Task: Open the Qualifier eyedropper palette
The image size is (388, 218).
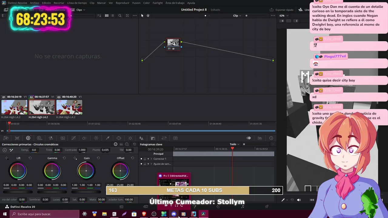Action: click(x=107, y=138)
